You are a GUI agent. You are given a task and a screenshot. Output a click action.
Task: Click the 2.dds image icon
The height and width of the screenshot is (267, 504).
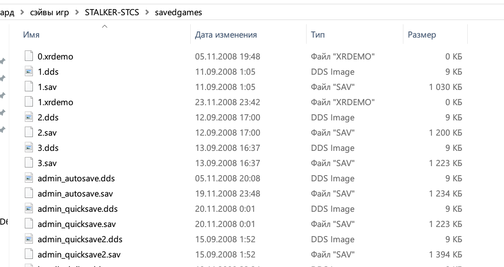coord(29,117)
